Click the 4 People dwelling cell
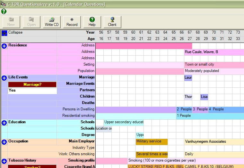The height and width of the screenshot is (168, 244). (x=226, y=110)
